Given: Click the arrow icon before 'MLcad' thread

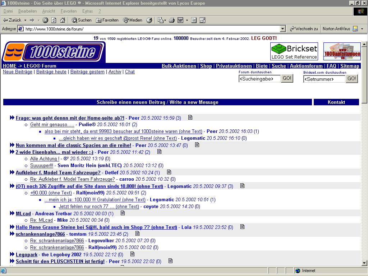Looking at the screenshot, I should pos(12,213).
